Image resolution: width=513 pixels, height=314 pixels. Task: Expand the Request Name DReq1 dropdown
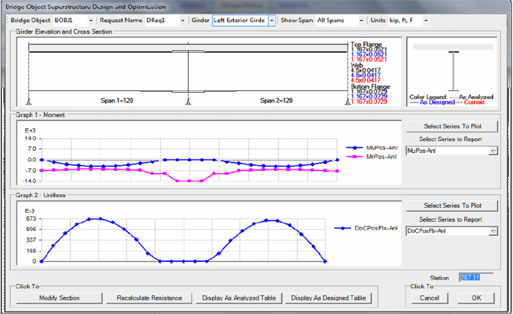coord(183,21)
